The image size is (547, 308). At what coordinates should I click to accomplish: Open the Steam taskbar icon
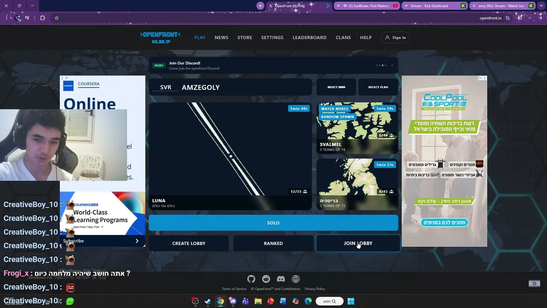tap(207, 301)
